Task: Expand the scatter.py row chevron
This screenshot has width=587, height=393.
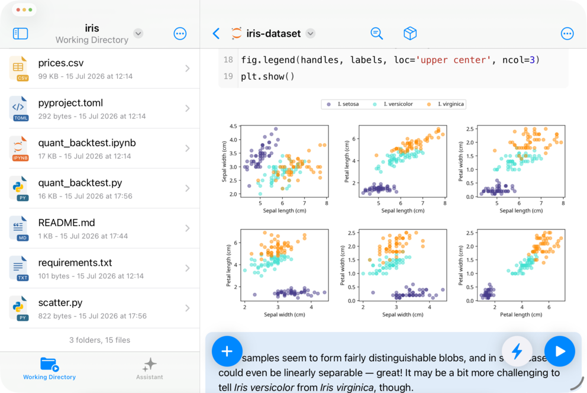Action: tap(188, 308)
